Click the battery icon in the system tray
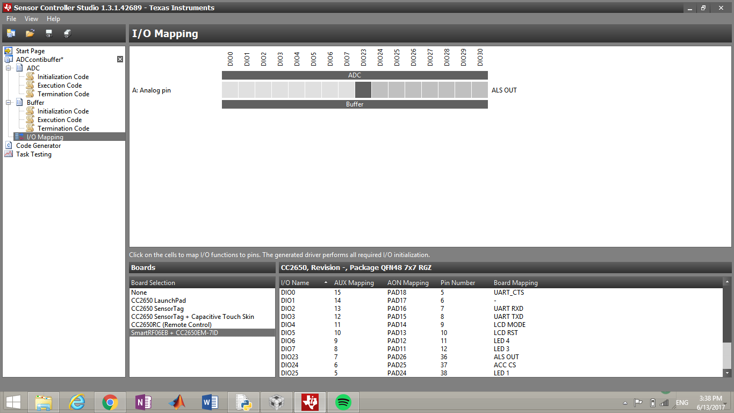This screenshot has height=413, width=734. pos(653,403)
